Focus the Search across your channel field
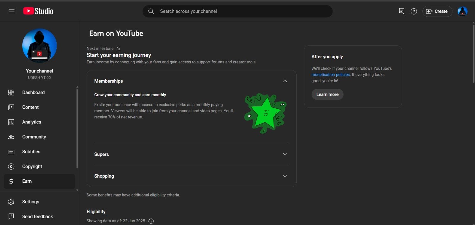 pos(237,11)
